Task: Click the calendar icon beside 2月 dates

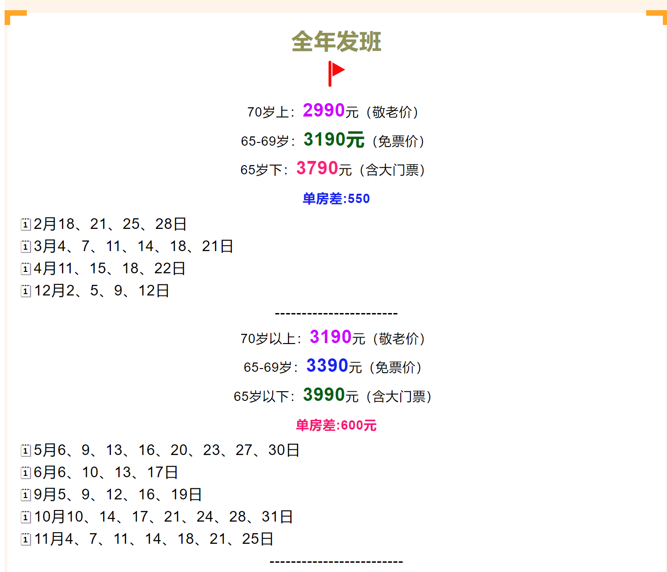Action: (x=26, y=224)
